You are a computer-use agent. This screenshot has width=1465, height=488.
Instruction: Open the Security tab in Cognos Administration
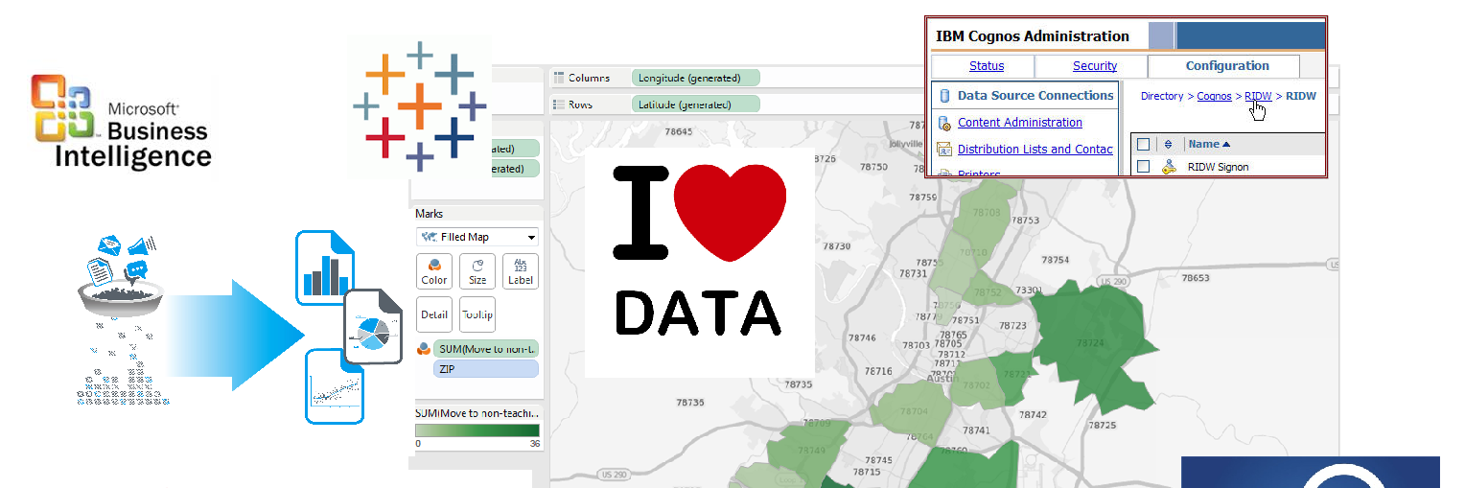coord(1095,66)
